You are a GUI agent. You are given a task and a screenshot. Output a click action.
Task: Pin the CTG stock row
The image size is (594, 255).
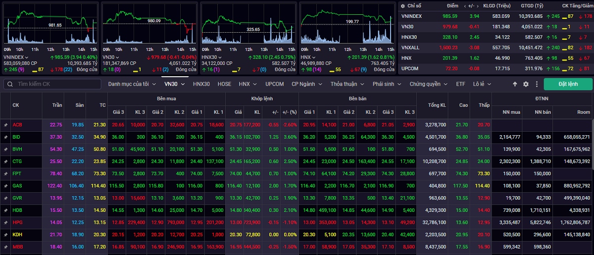click(x=5, y=161)
